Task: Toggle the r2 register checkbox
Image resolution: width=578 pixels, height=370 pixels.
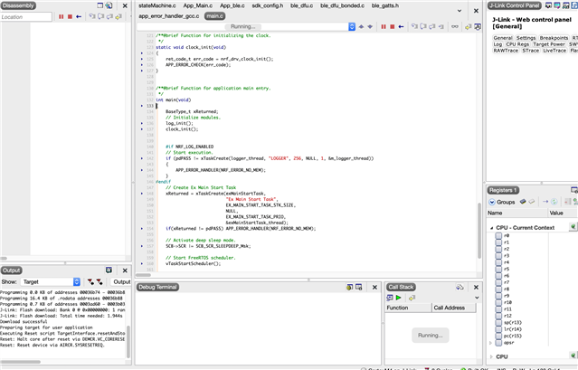Action: tap(498, 249)
